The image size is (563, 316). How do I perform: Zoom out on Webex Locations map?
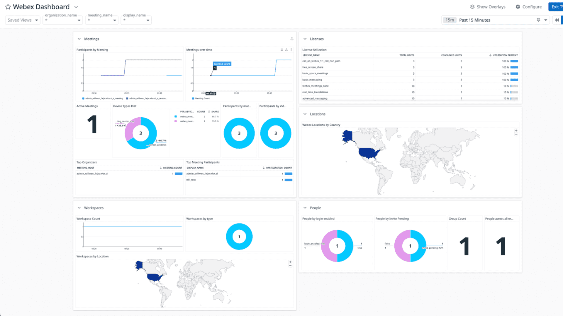click(516, 134)
